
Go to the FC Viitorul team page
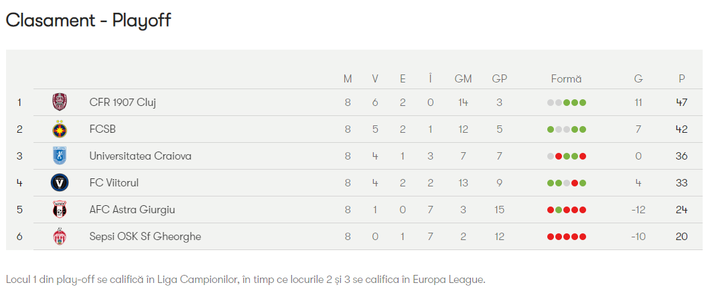(x=114, y=183)
